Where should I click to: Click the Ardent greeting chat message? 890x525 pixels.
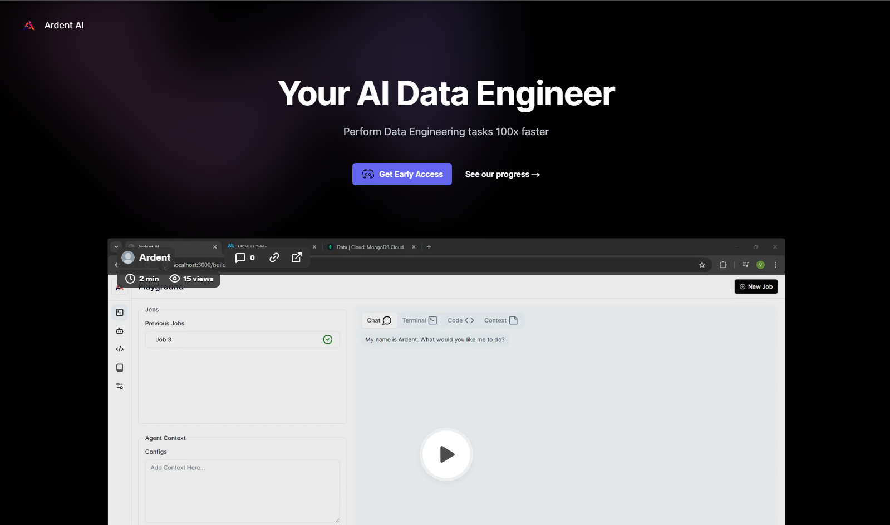pyautogui.click(x=435, y=340)
